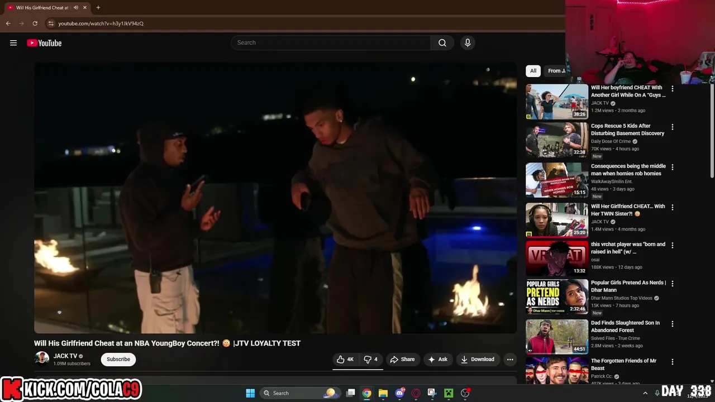This screenshot has height=402, width=715.
Task: Mute the tab via its speaker icon
Action: click(x=76, y=8)
